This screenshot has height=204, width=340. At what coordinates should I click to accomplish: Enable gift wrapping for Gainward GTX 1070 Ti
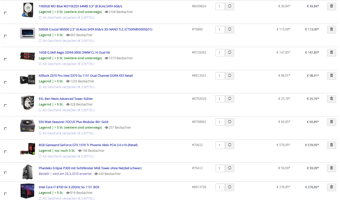tap(40, 156)
